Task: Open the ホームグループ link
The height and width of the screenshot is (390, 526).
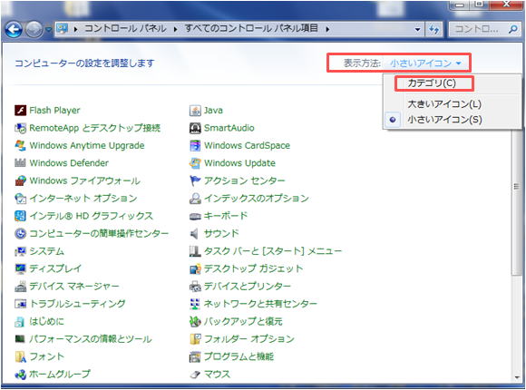Action: (x=60, y=374)
